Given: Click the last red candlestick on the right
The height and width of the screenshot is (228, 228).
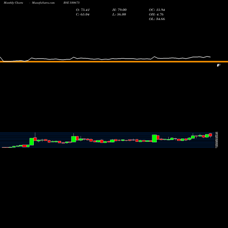Looking at the screenshot, I should point(210,135).
